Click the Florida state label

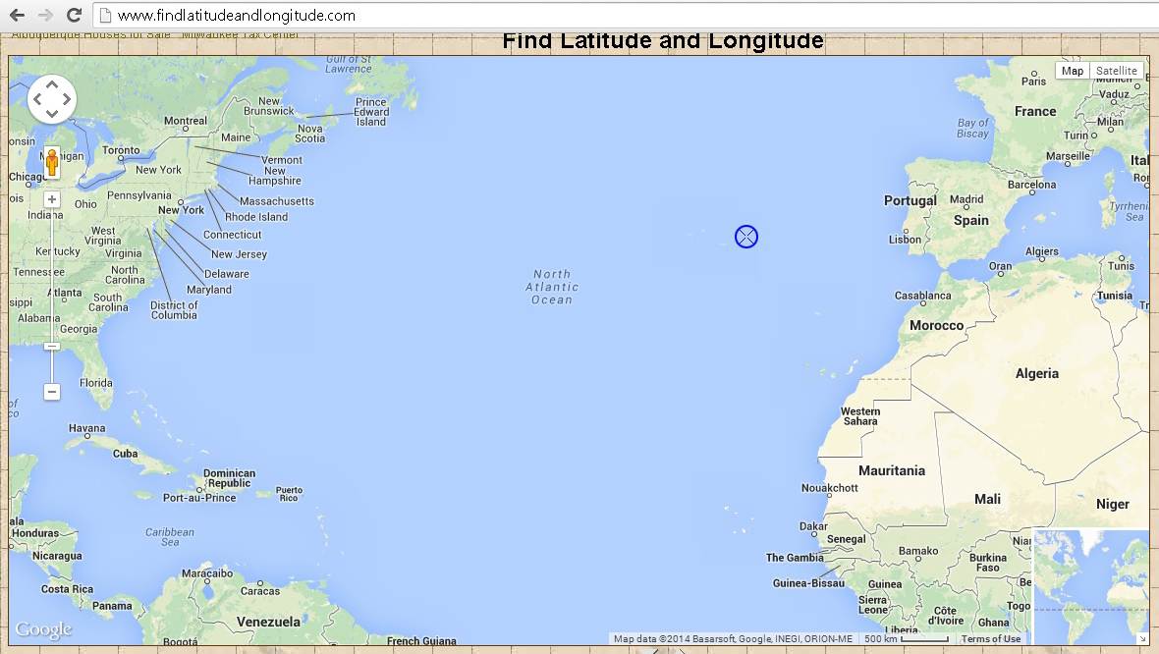96,383
